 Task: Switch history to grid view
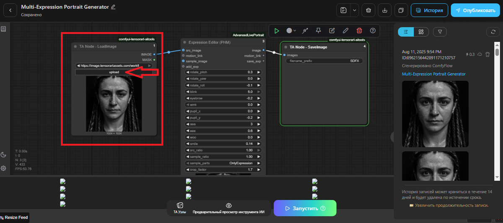pos(421,32)
